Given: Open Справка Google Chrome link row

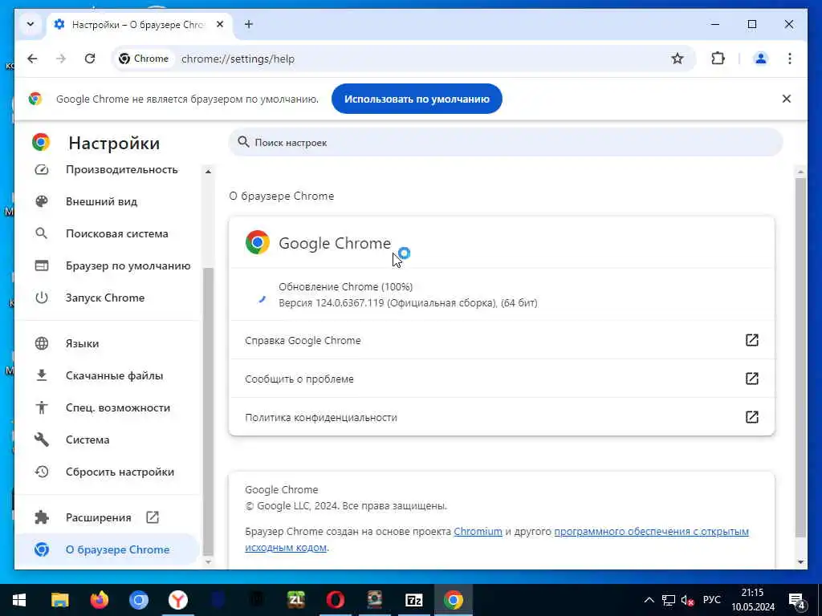Looking at the screenshot, I should pos(502,340).
